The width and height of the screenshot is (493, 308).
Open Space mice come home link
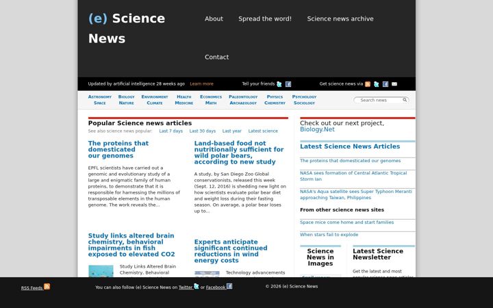(346, 222)
